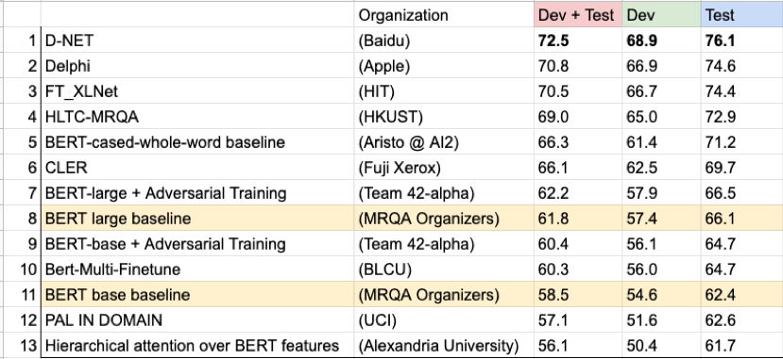Select the Bert-Multi-Finetune cell
Screen dimensions: 783x359
coord(197,269)
